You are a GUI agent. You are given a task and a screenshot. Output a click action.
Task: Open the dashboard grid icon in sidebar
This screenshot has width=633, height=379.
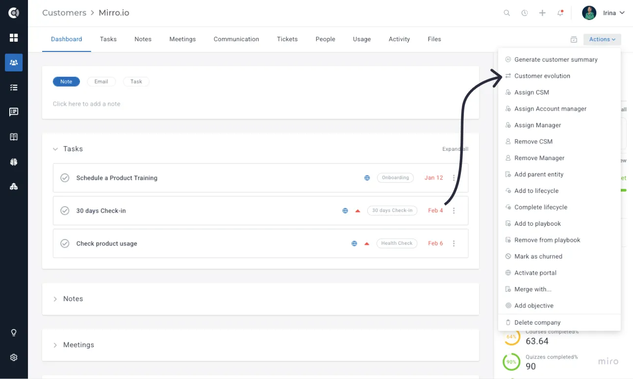click(x=14, y=38)
